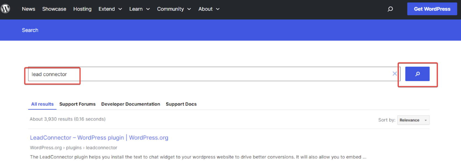461x165 pixels.
Task: Switch to the Support Forums tab
Action: click(x=77, y=104)
